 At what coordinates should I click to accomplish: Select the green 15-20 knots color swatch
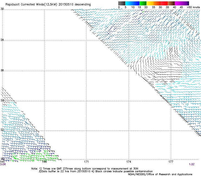(x=143, y=3)
